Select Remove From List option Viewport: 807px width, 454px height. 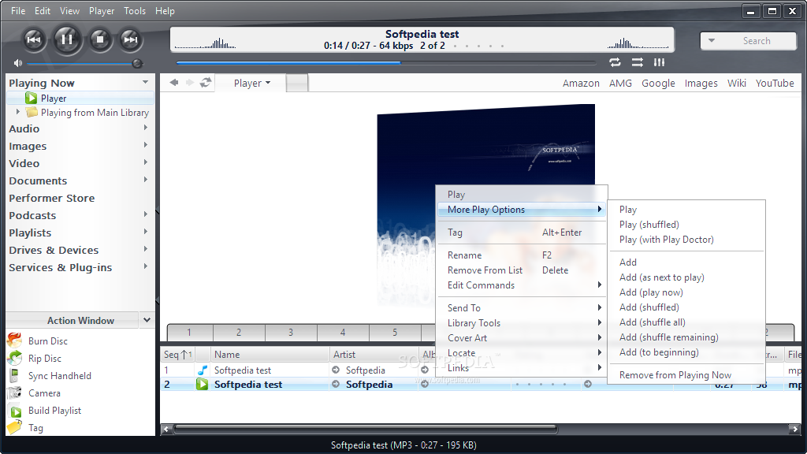[x=522, y=270]
